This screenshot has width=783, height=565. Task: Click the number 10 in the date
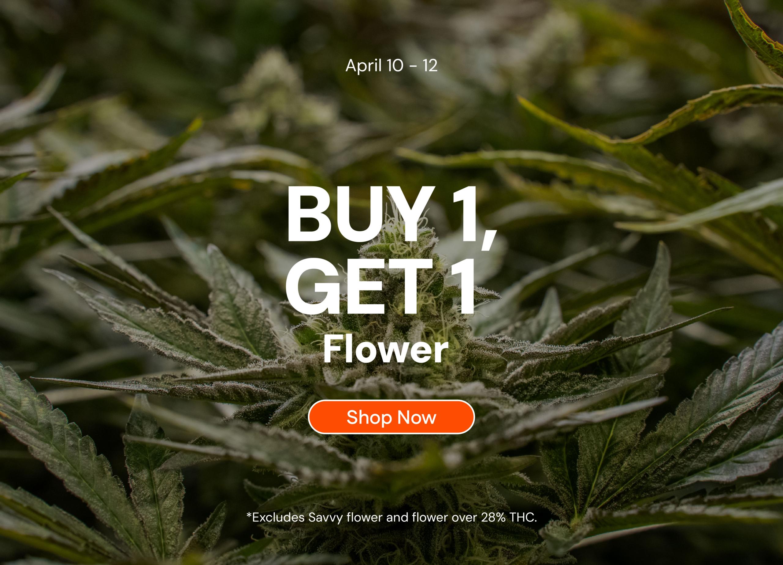coord(395,65)
